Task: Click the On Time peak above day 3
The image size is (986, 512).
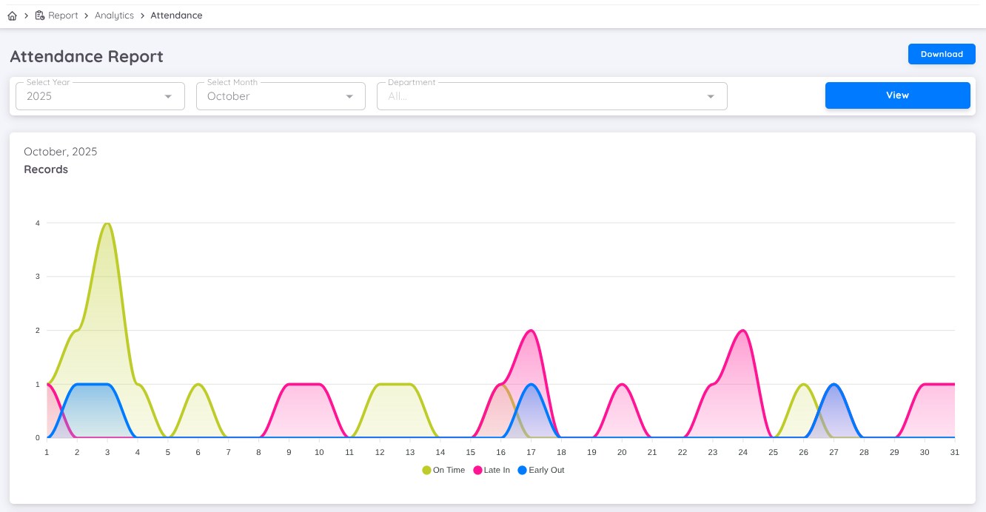Action: pyautogui.click(x=107, y=223)
